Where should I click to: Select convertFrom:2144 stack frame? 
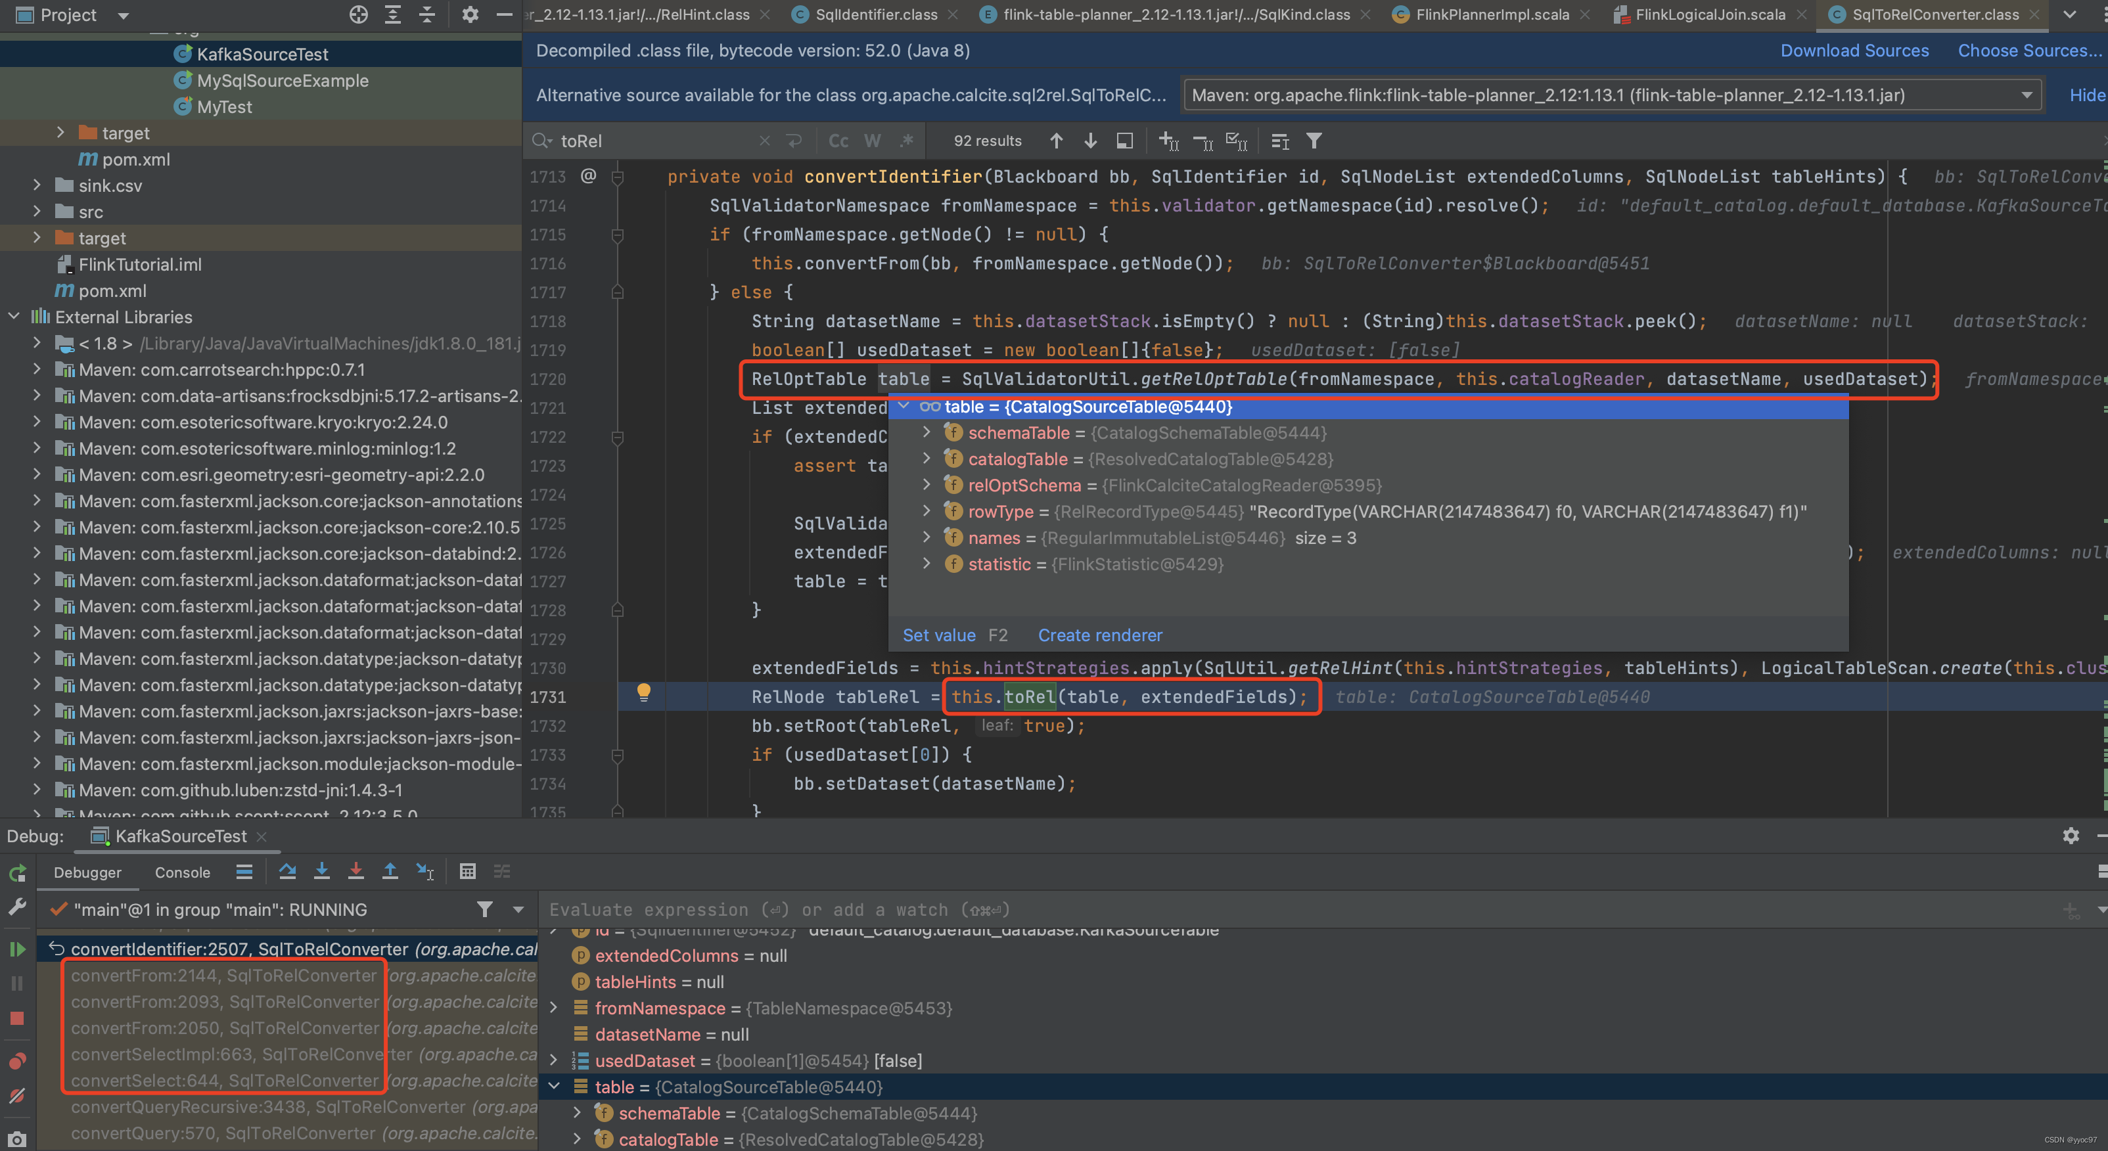(x=304, y=975)
